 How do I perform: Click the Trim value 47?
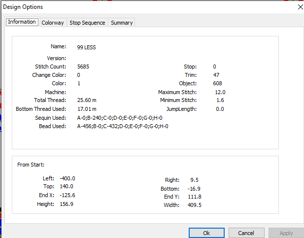216,75
